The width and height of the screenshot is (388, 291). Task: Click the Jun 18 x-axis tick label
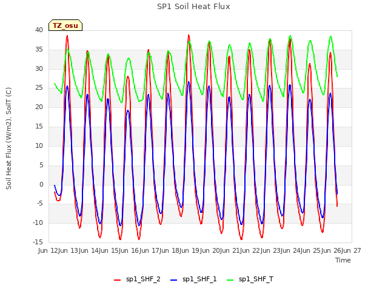(x=170, y=250)
